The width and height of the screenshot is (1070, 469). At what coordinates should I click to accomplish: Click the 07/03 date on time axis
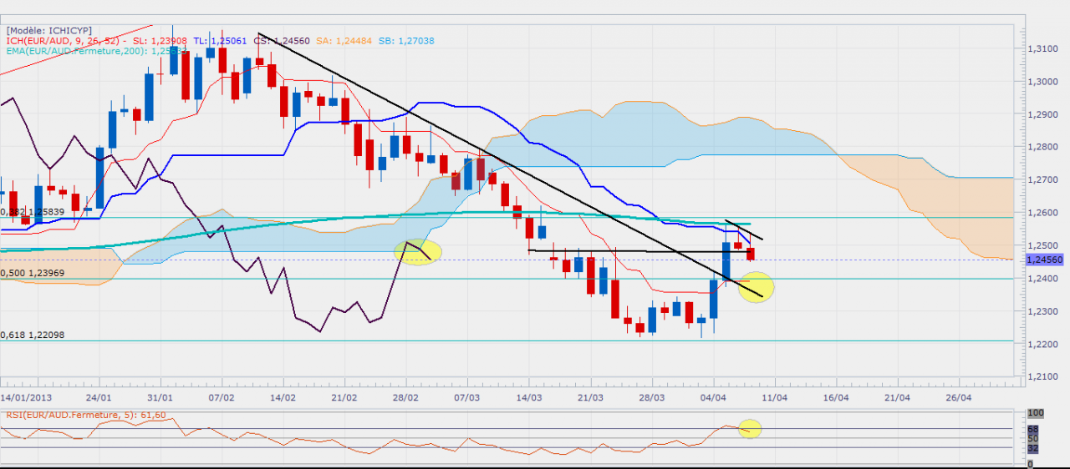click(x=466, y=398)
